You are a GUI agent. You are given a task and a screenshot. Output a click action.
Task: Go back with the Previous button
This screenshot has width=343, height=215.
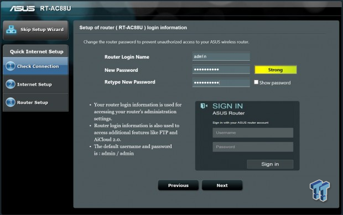(x=178, y=185)
